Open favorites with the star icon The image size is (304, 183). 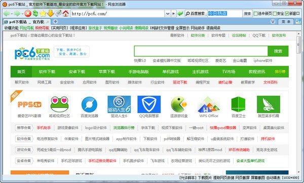tap(43, 13)
